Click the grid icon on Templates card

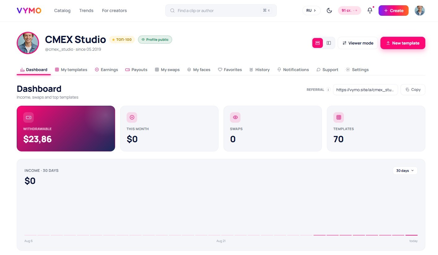pos(339,117)
